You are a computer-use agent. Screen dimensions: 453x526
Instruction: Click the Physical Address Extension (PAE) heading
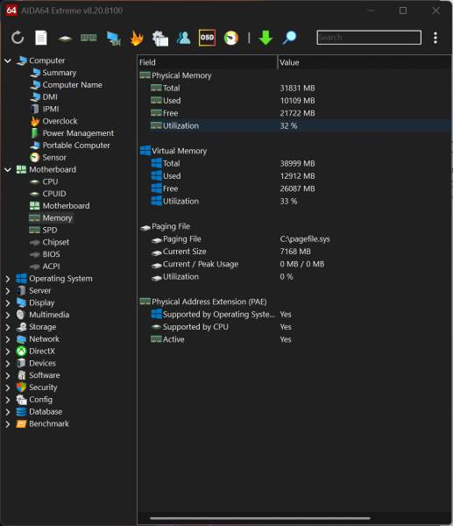pos(209,302)
